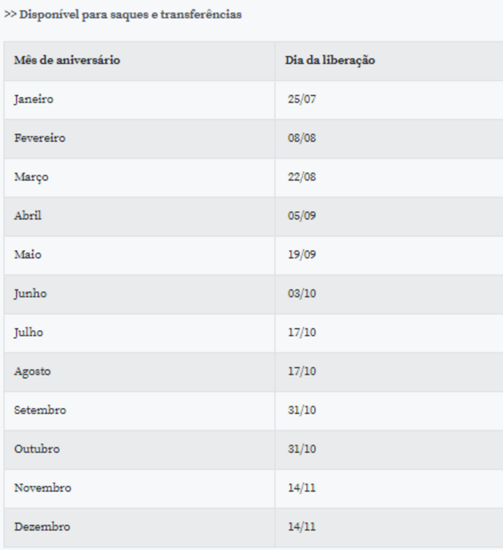Select the 25/07 release date
Image resolution: width=503 pixels, height=550 pixels.
point(302,99)
